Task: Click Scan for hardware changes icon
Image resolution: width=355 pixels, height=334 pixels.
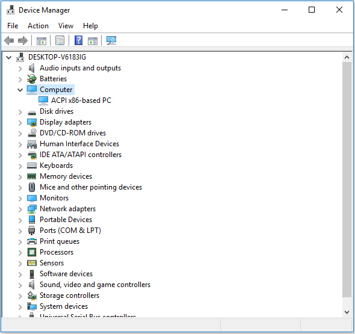Action: coord(111,40)
